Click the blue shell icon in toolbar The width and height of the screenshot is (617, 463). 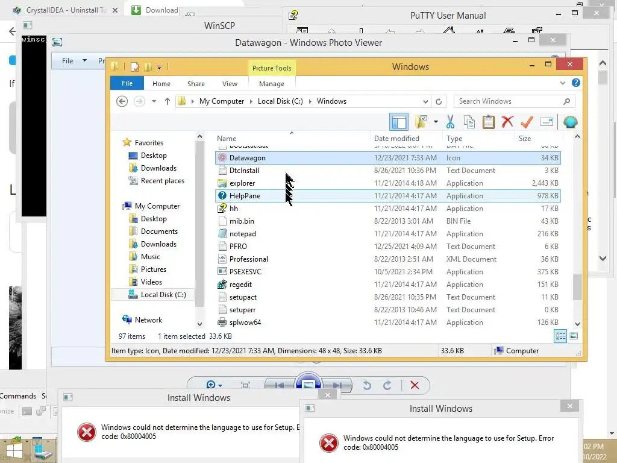point(570,122)
